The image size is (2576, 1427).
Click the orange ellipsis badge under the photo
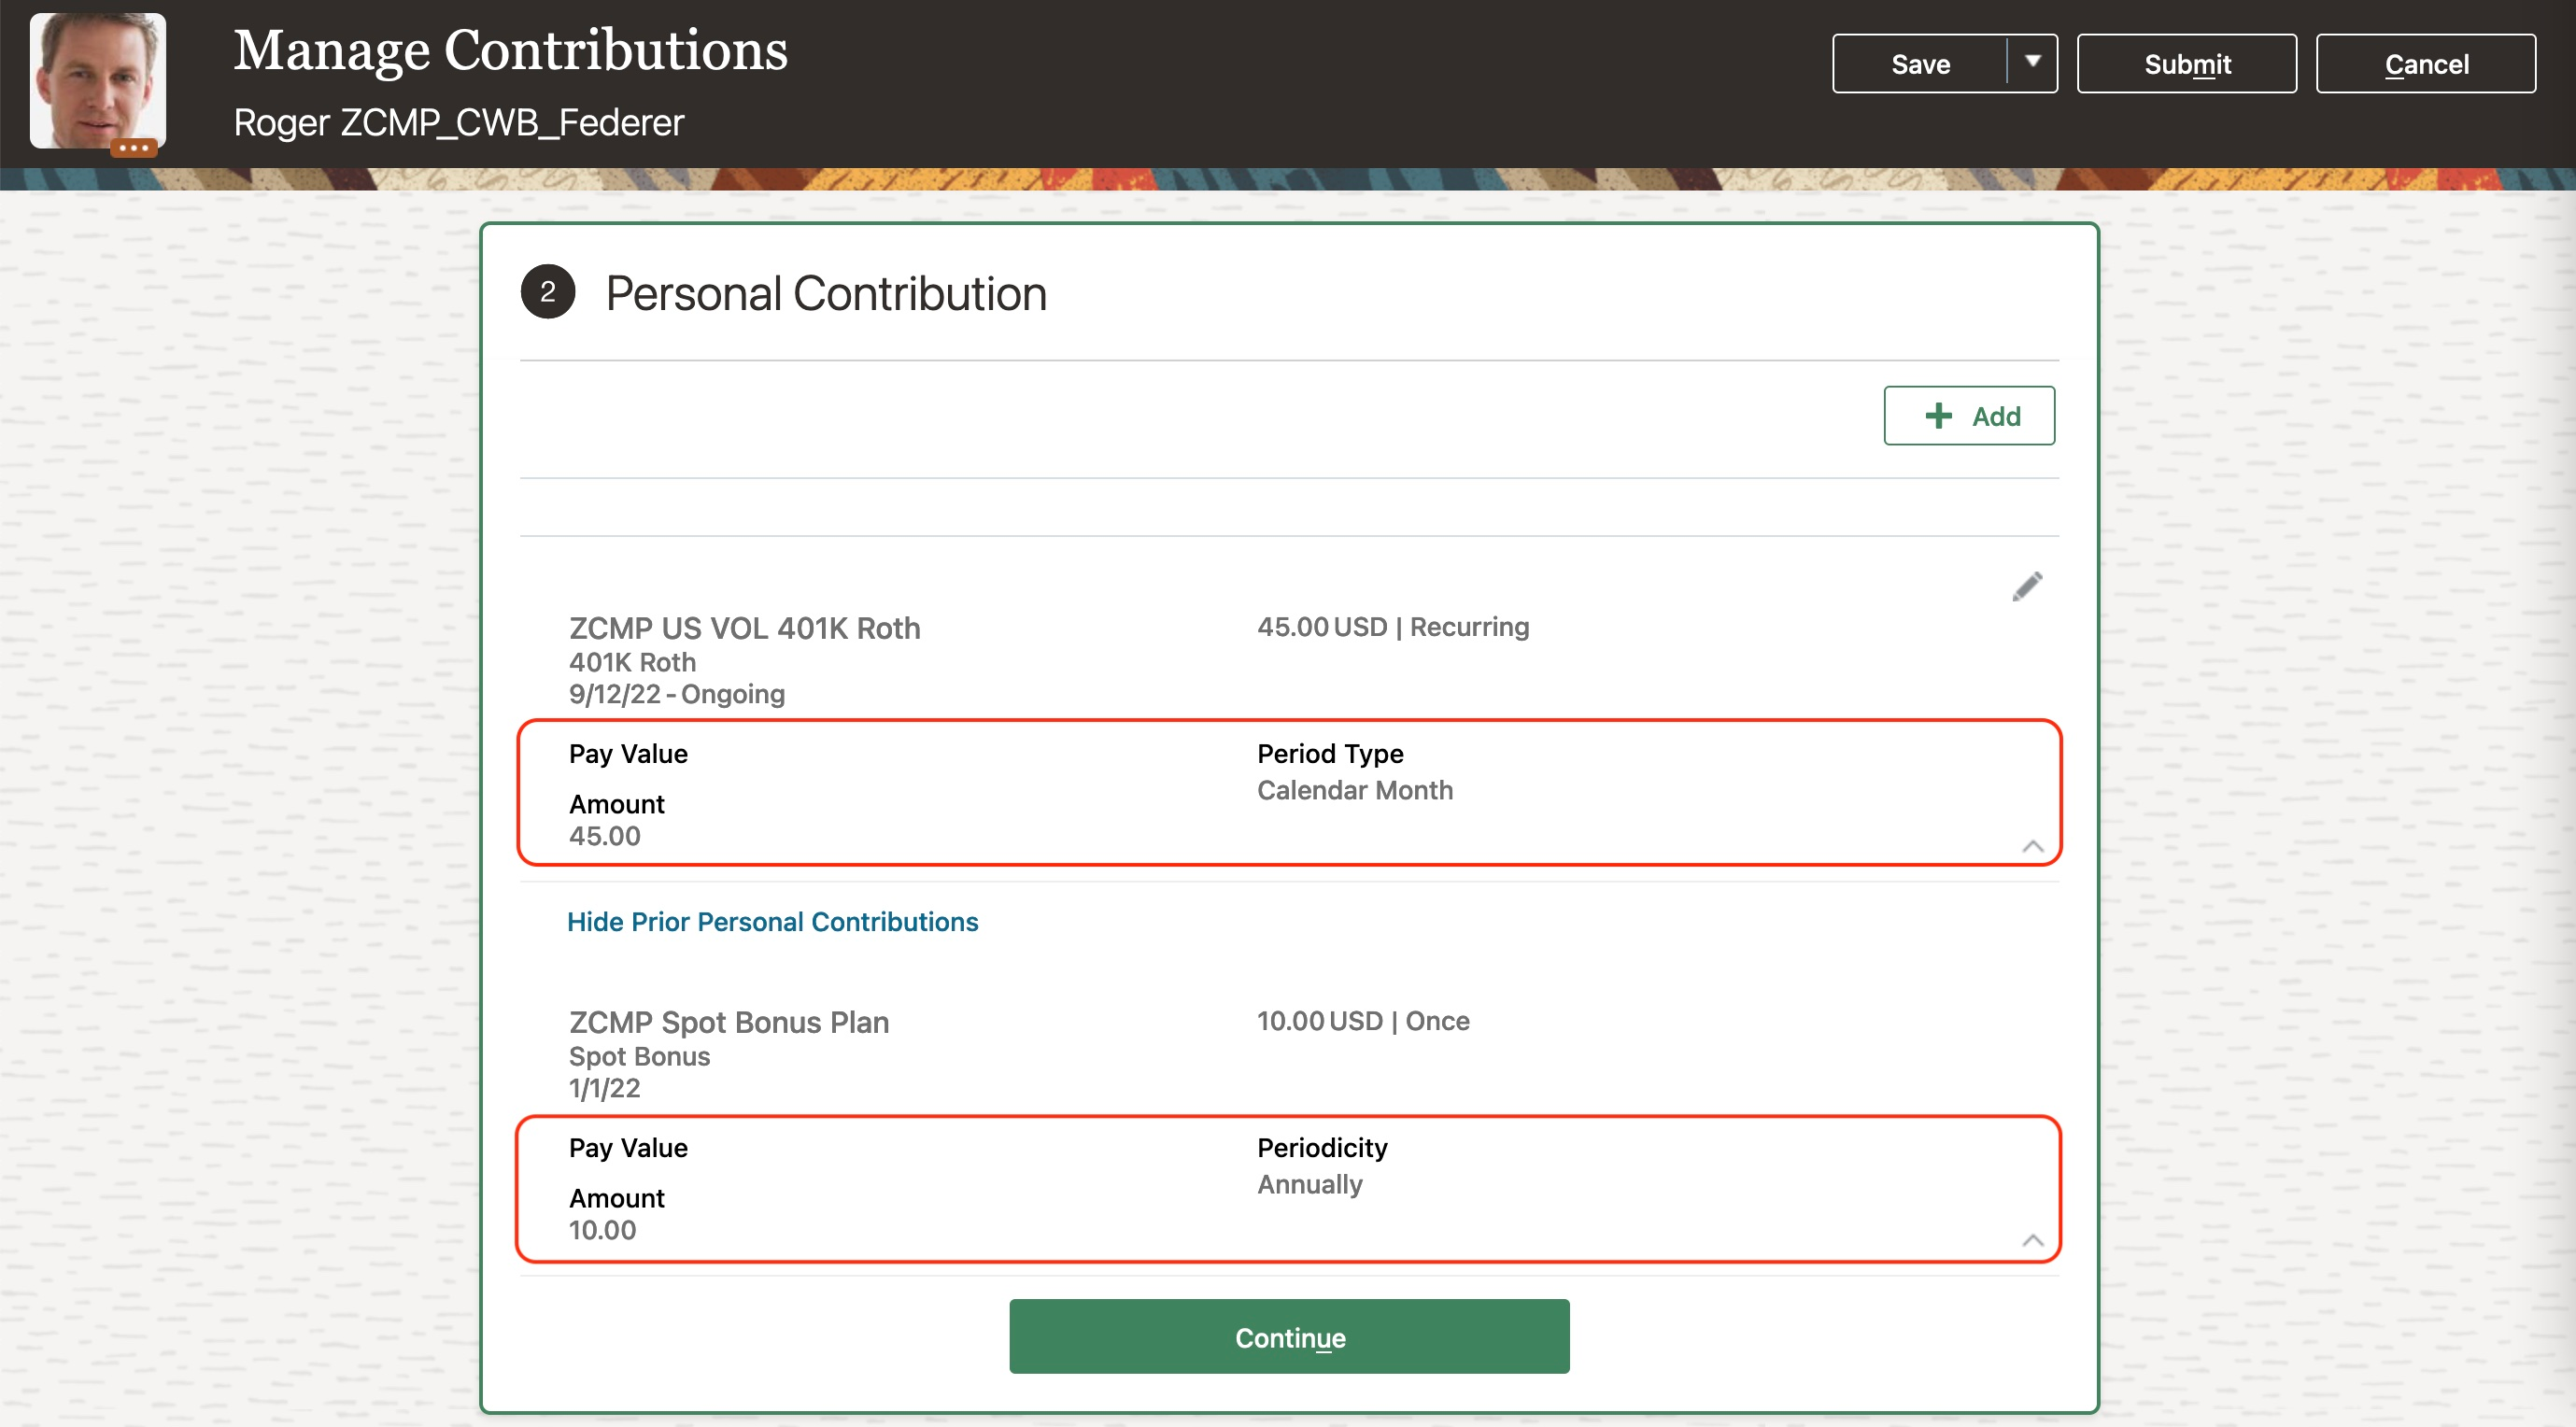[x=133, y=148]
